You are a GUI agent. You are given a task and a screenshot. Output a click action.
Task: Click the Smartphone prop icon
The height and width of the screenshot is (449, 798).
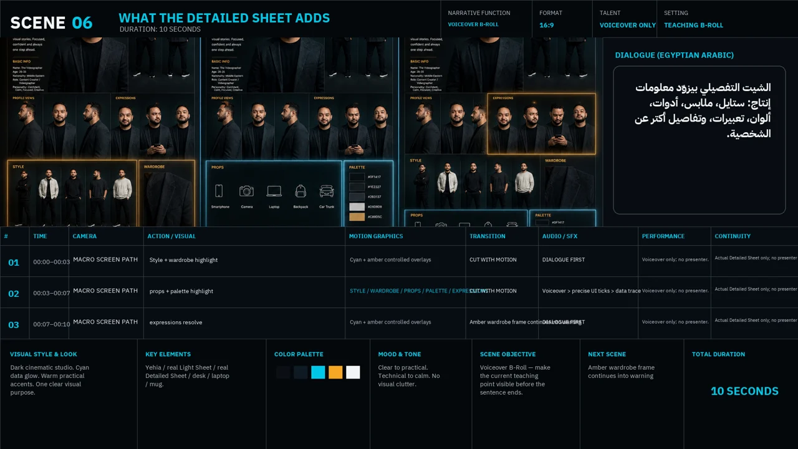[x=219, y=191]
